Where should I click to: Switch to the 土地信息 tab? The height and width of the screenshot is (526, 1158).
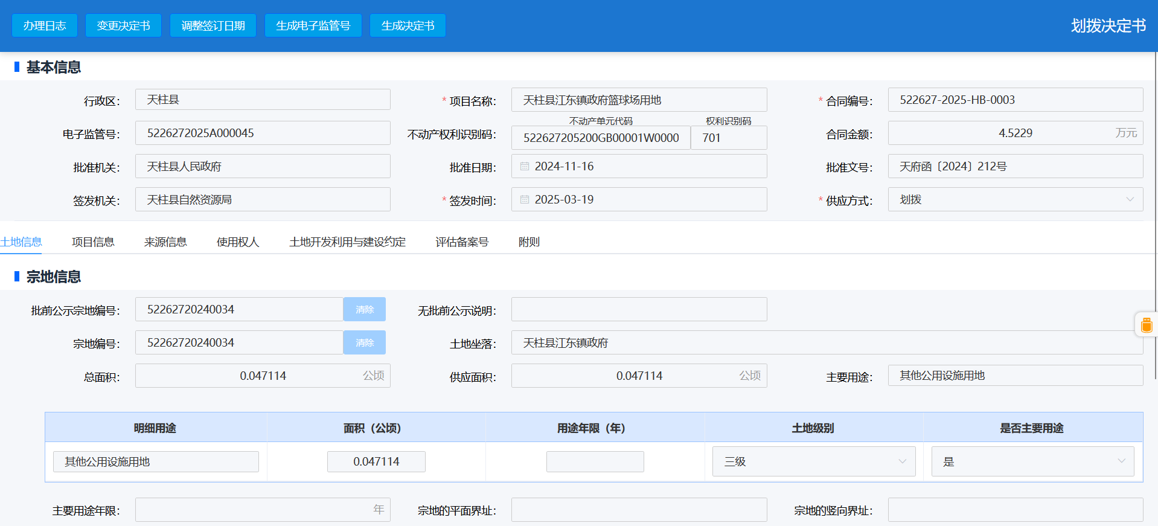21,242
